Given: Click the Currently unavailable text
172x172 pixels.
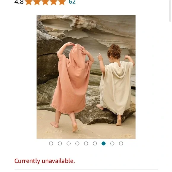Looking at the screenshot, I should (44, 161).
